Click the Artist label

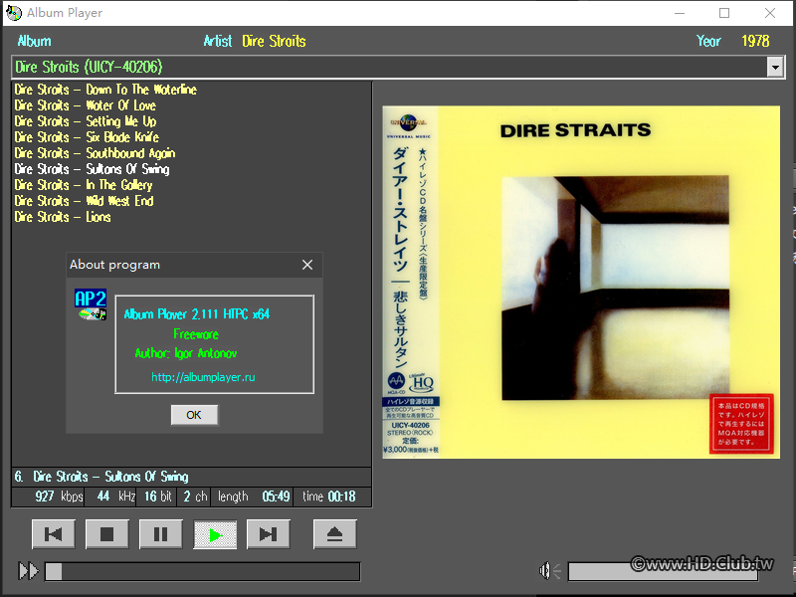[x=218, y=41]
